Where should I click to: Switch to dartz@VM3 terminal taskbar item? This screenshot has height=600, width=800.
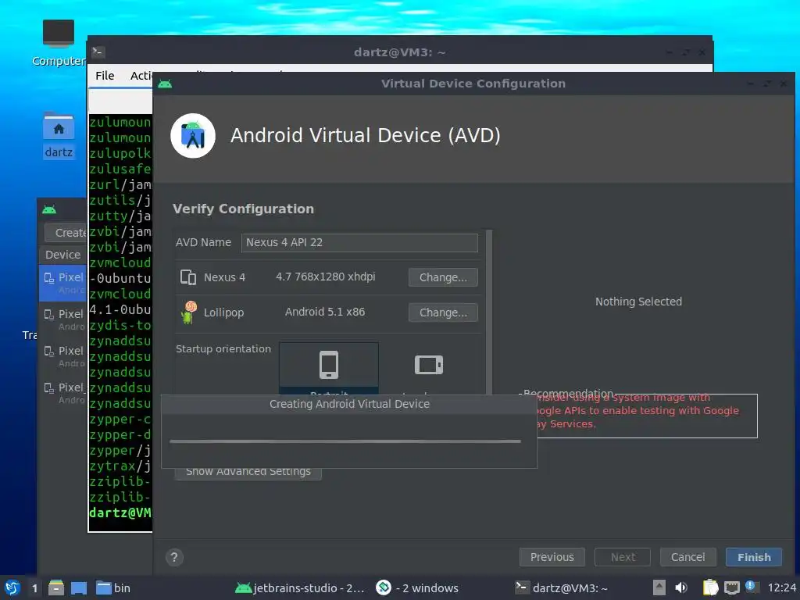[561, 588]
